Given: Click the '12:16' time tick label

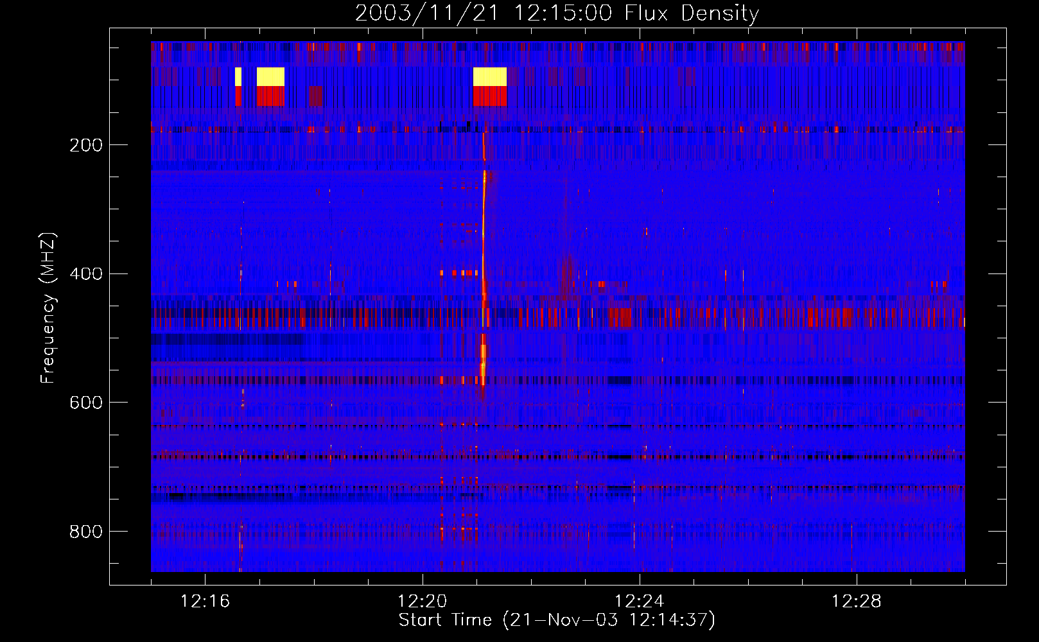Looking at the screenshot, I should pos(205,601).
